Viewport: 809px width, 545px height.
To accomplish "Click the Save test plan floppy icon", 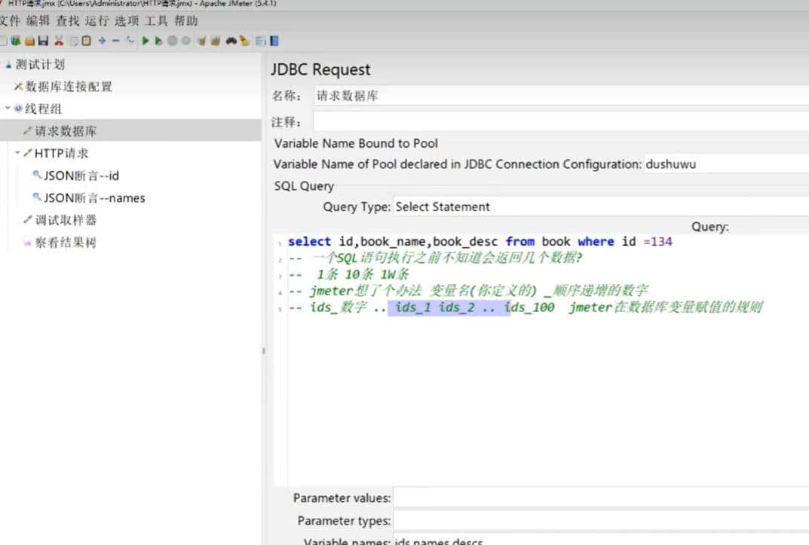I will (x=43, y=41).
